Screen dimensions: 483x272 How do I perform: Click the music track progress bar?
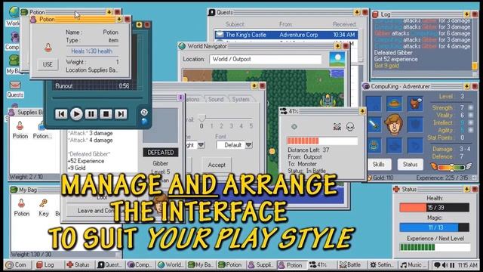pos(97,97)
